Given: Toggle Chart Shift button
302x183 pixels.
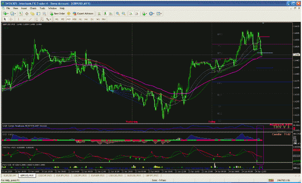Looking at the screenshot, I should pos(137,14).
